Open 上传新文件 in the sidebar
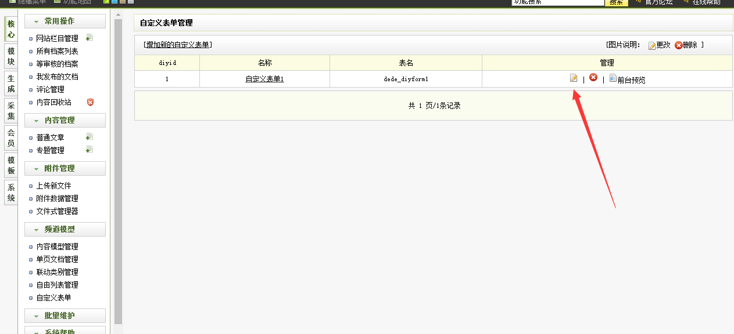 [x=53, y=186]
